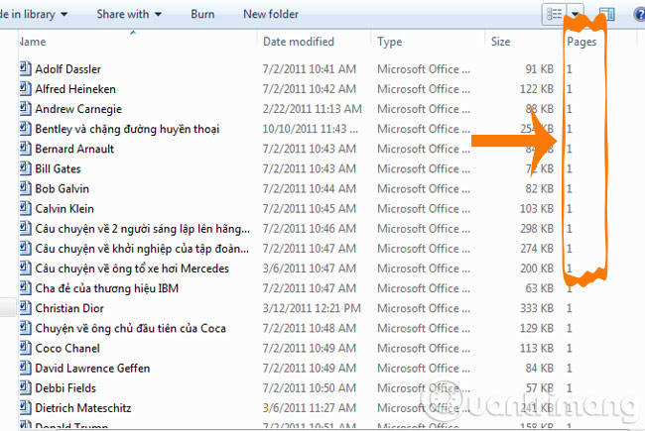Click file name Cha đẻ của thương hiệu IBM
Viewport: 645px width, 431px height.
(107, 288)
